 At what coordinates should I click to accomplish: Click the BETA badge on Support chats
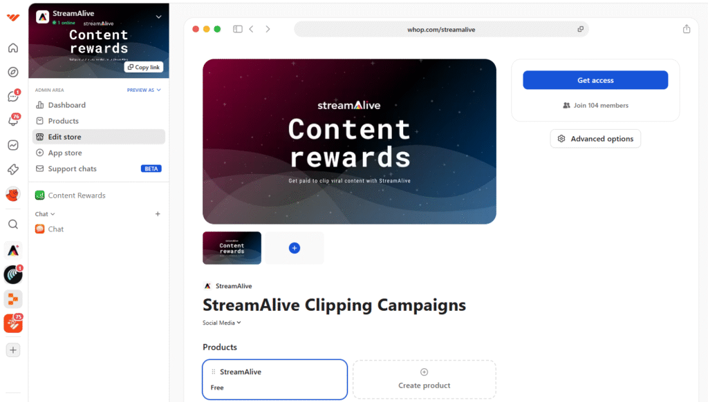tap(151, 169)
